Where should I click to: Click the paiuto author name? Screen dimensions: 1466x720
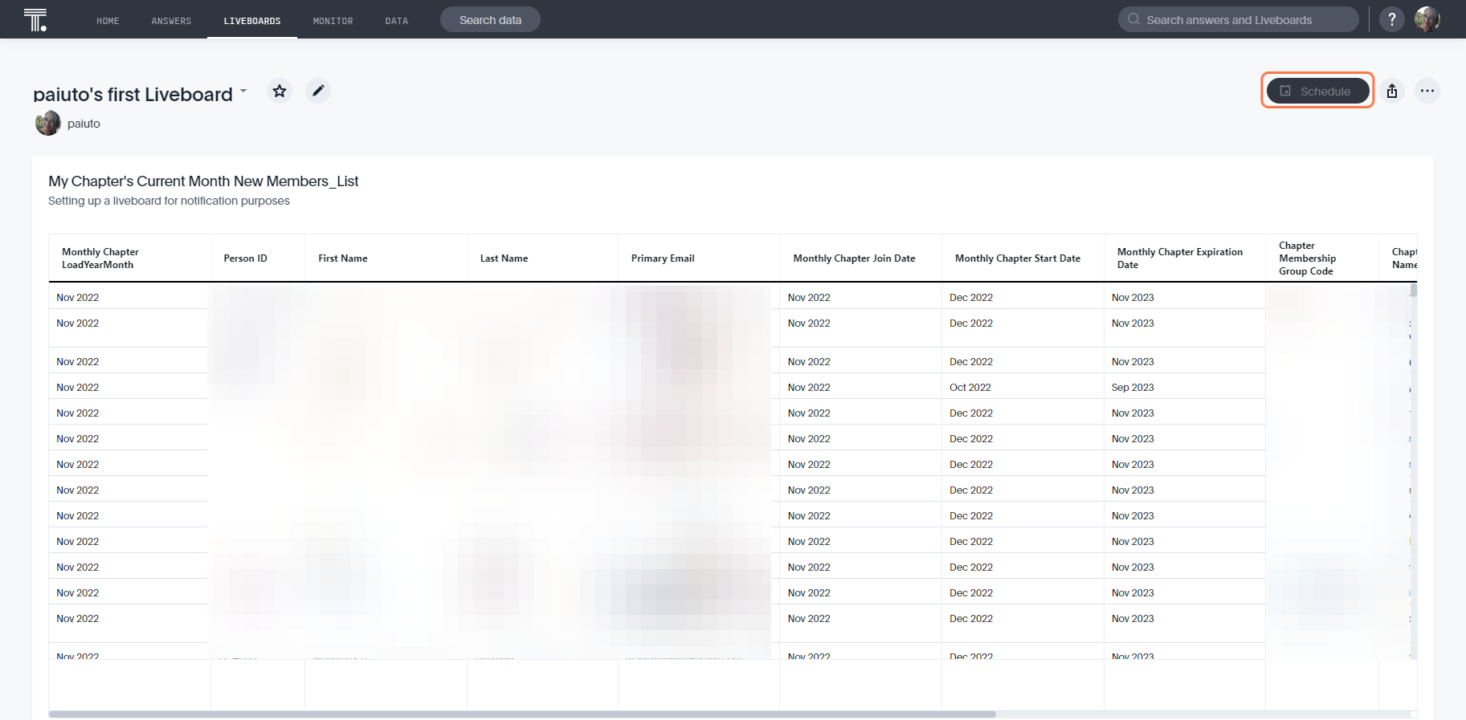[84, 124]
